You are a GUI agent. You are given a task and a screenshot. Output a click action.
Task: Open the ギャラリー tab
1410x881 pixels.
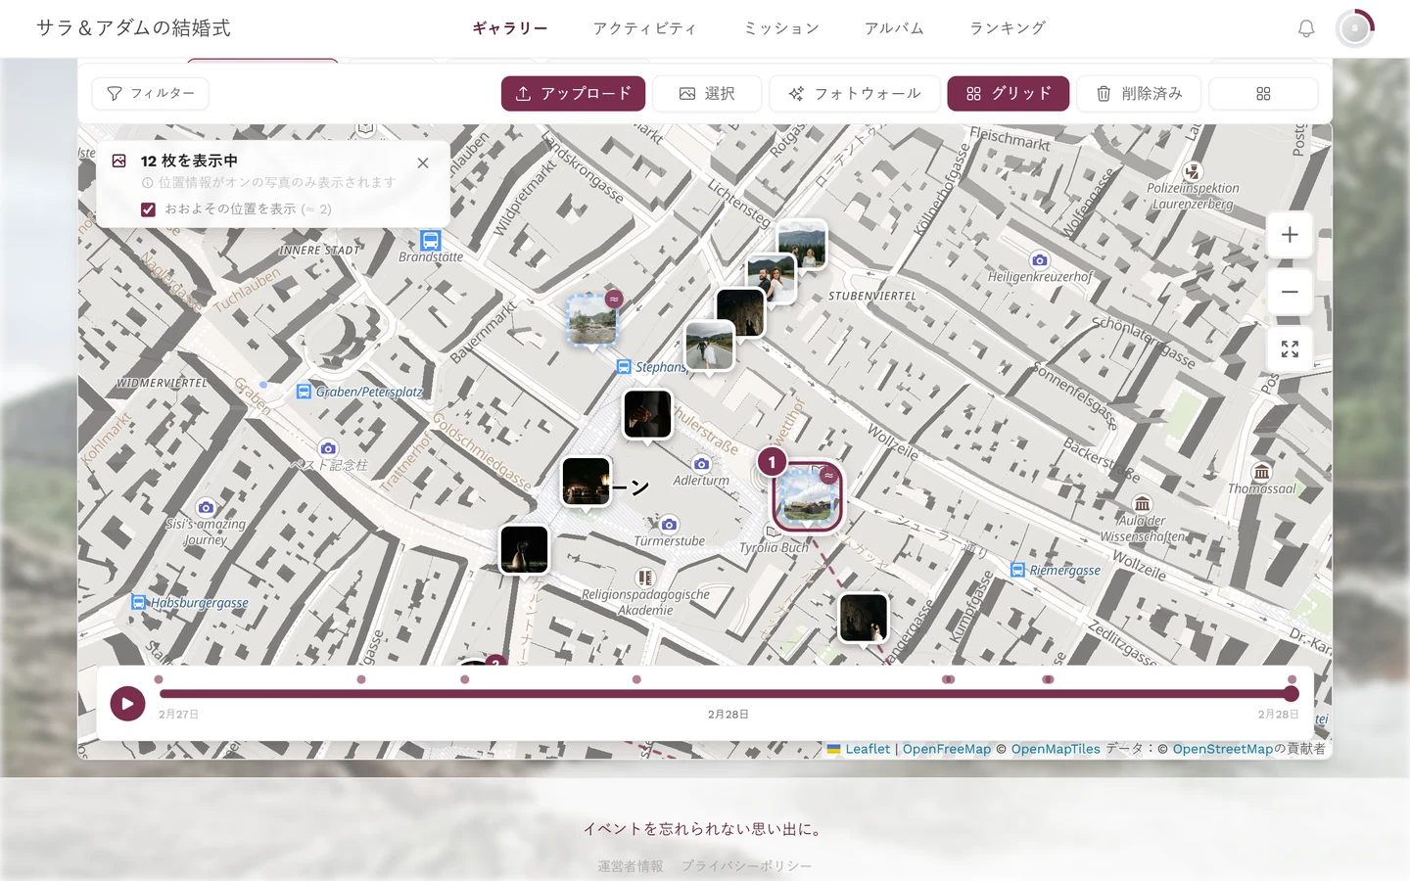510,28
